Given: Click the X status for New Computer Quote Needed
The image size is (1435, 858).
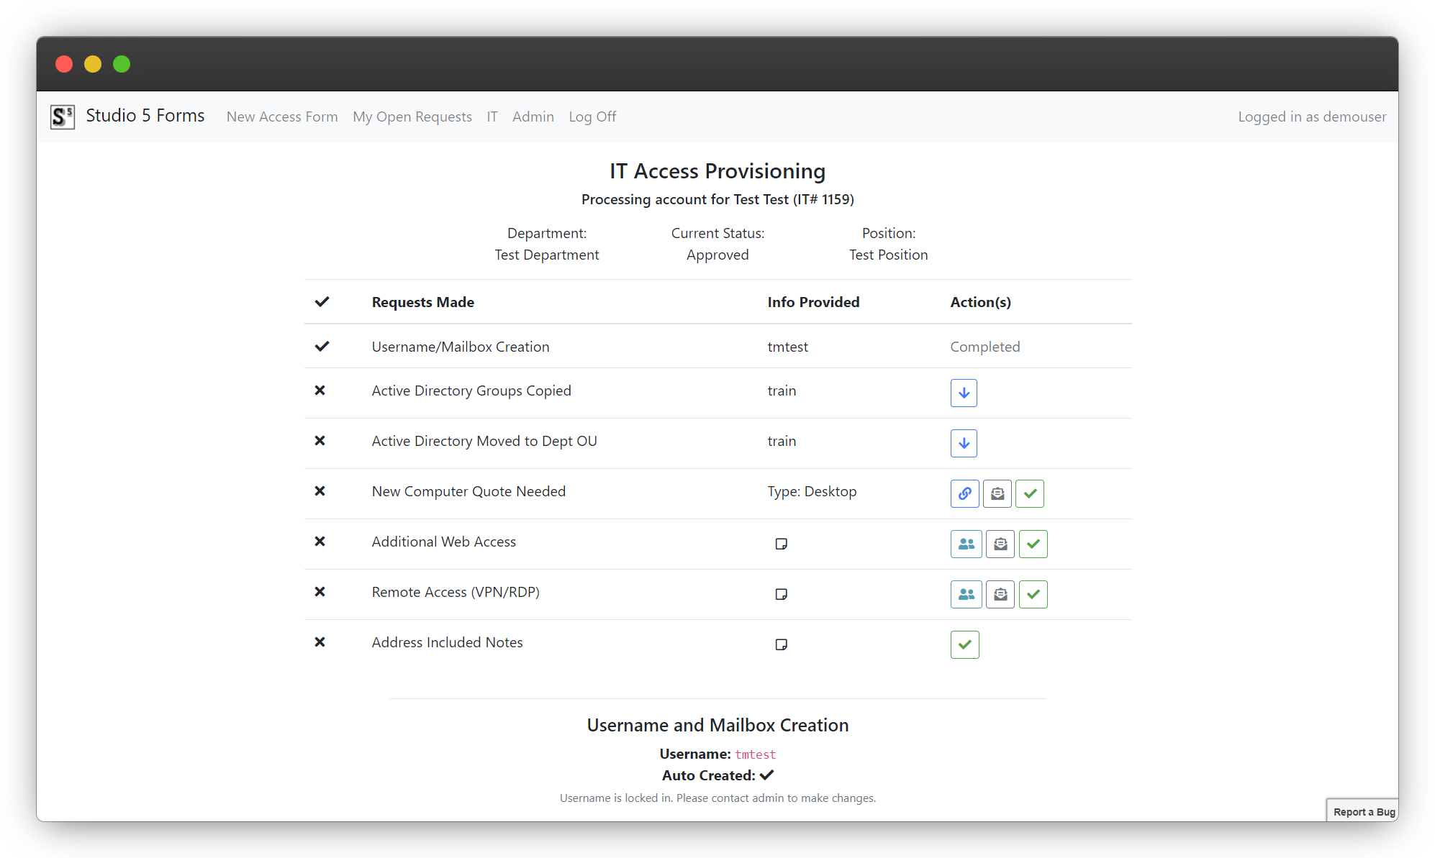Looking at the screenshot, I should [x=320, y=491].
